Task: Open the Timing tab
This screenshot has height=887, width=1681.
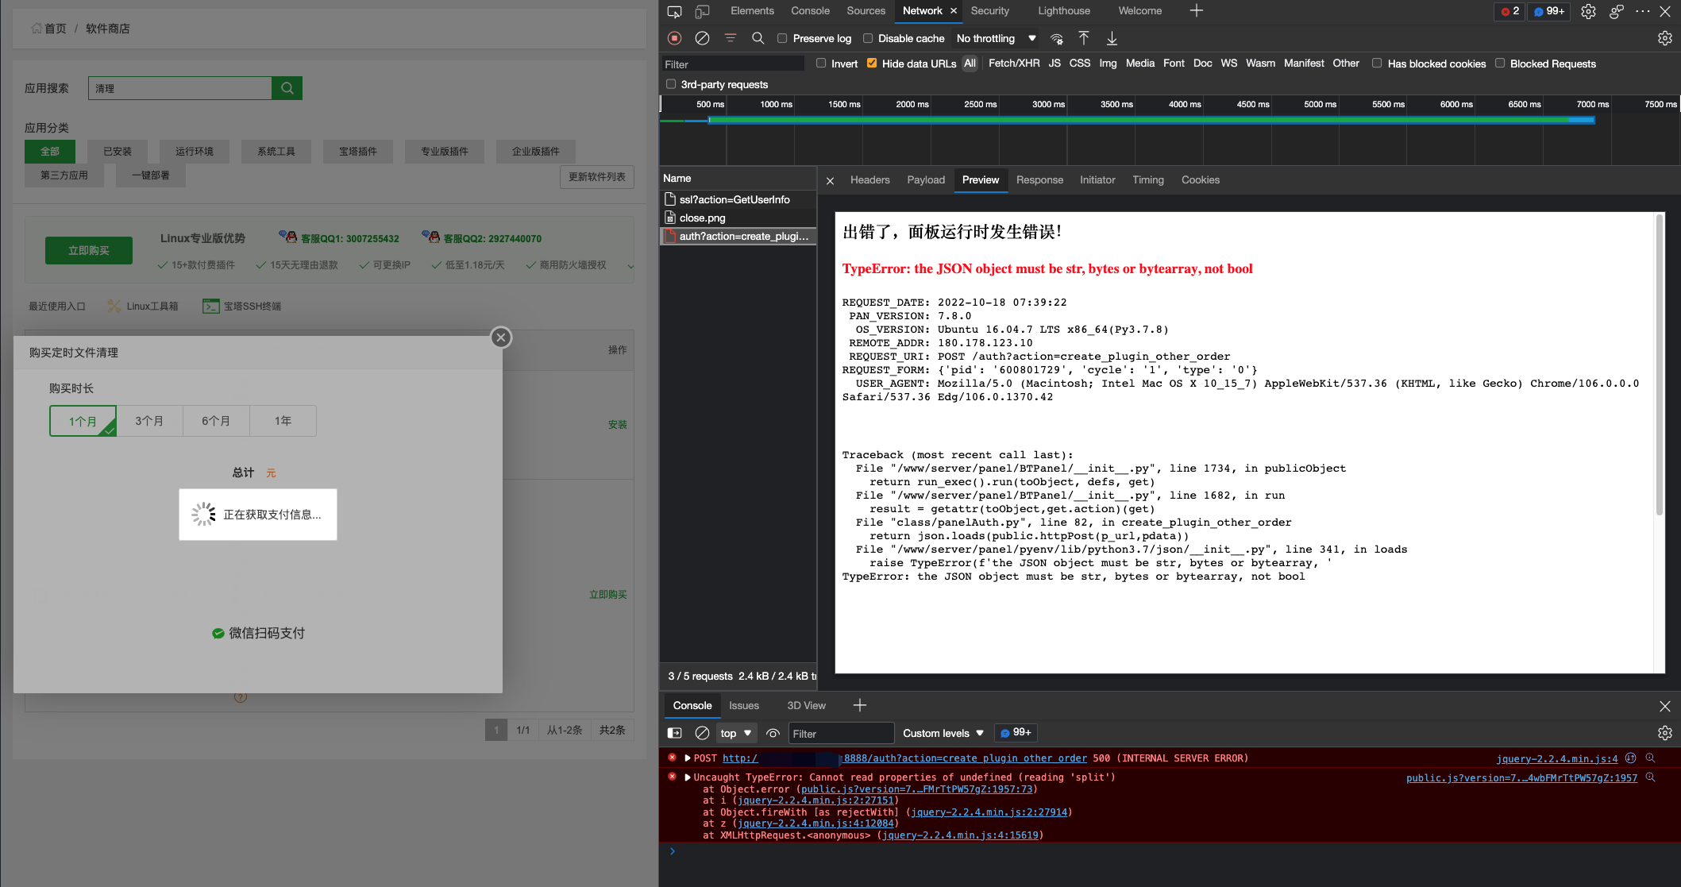Action: 1147,180
